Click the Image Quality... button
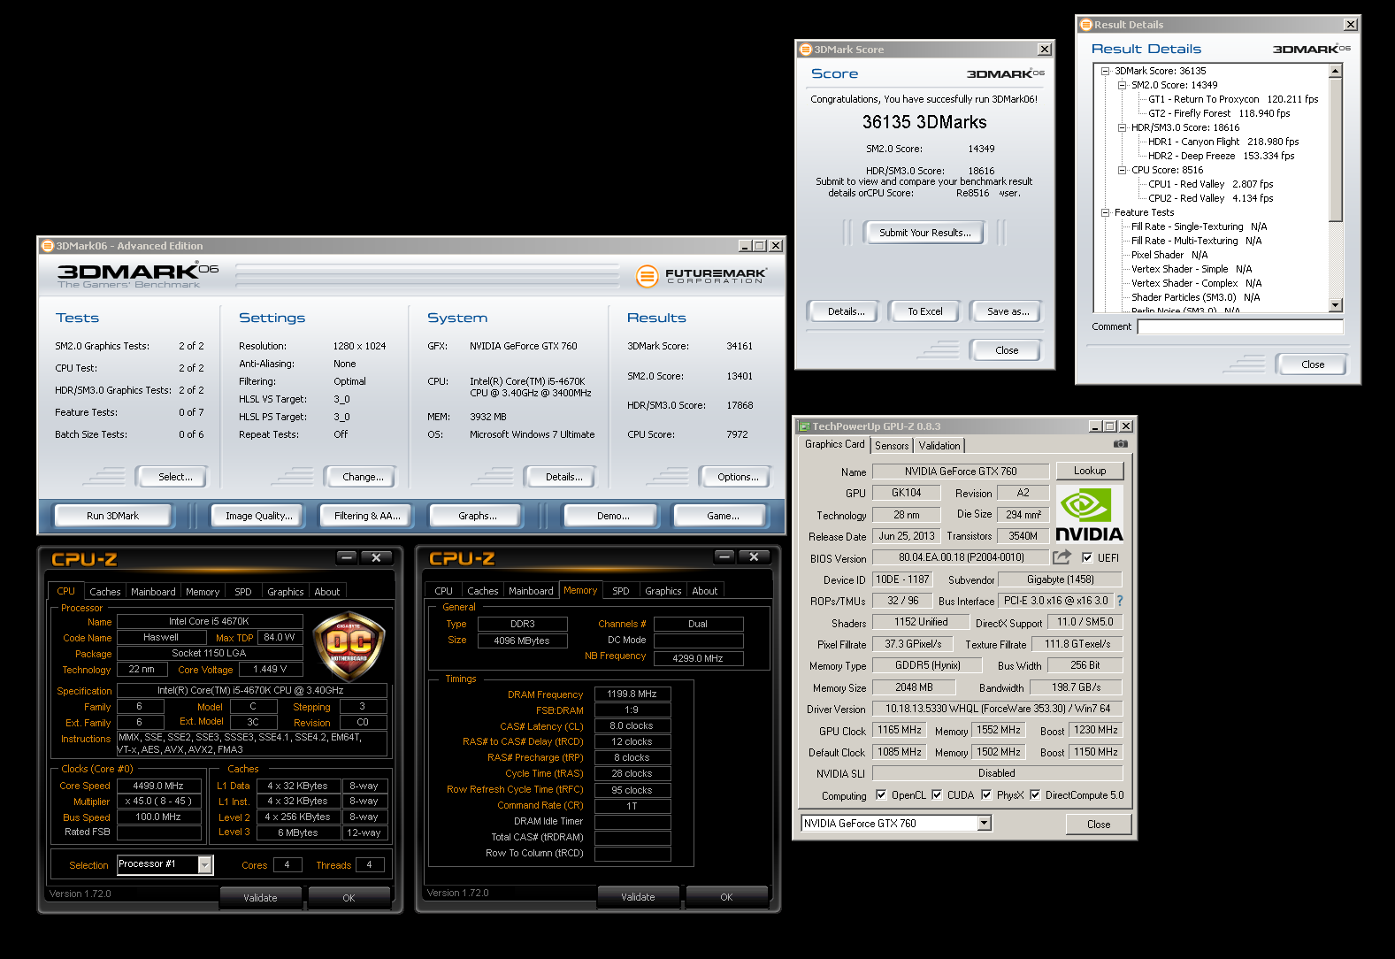Screen dimensions: 1395x959 click(x=258, y=516)
